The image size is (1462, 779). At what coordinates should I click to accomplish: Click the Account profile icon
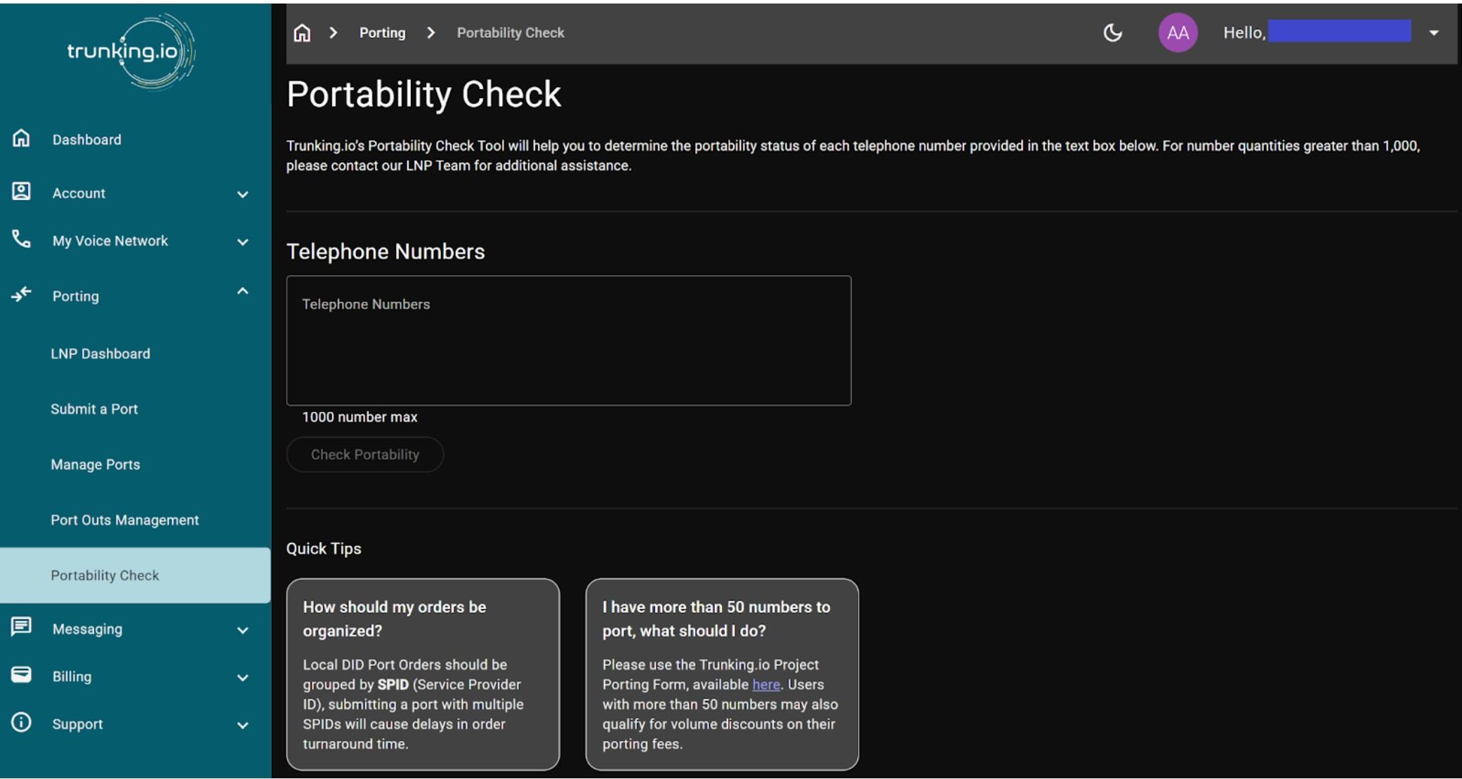pyautogui.click(x=22, y=192)
